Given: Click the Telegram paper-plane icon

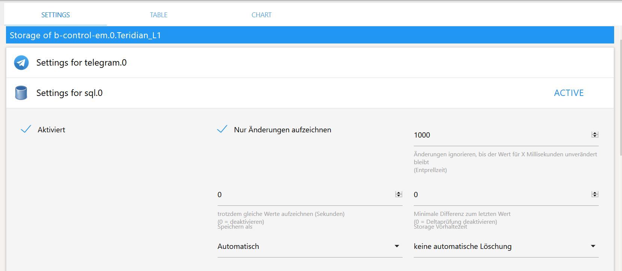Looking at the screenshot, I should [21, 63].
